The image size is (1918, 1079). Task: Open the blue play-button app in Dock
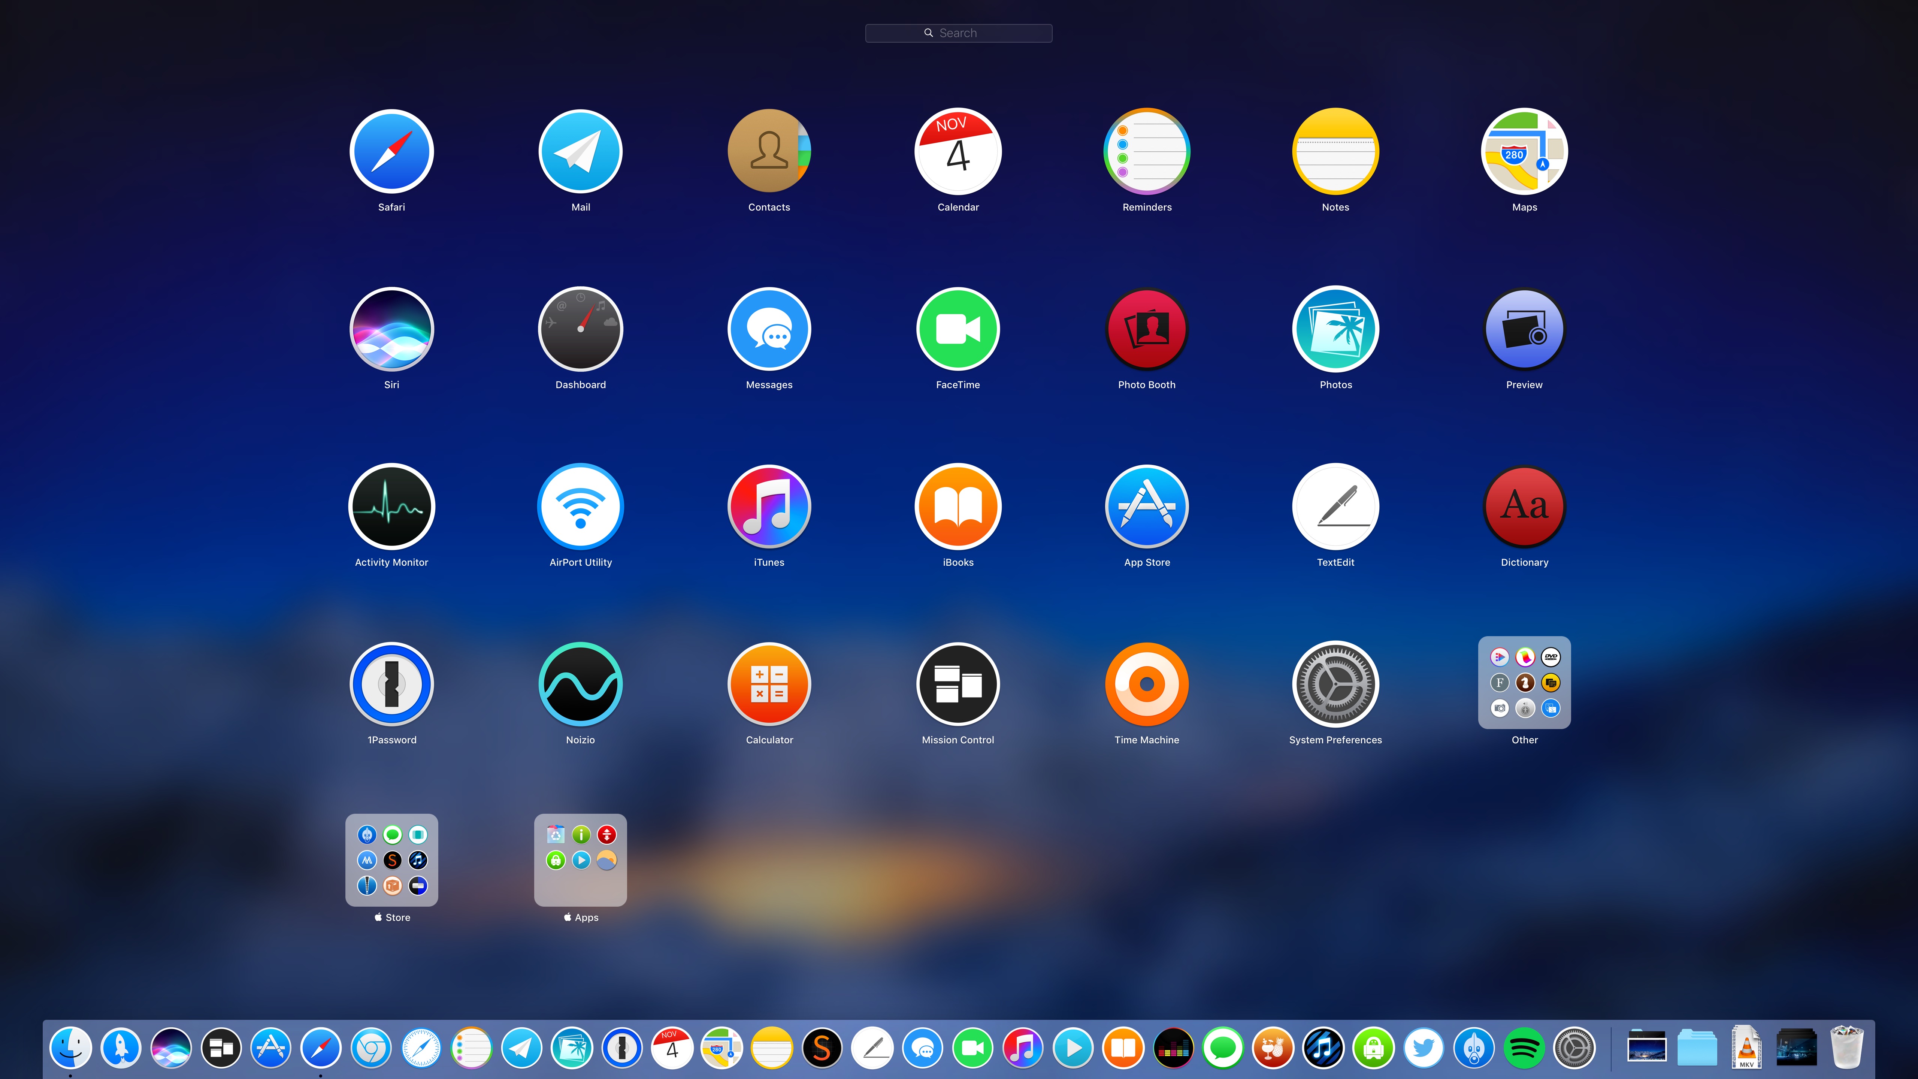pyautogui.click(x=1073, y=1048)
